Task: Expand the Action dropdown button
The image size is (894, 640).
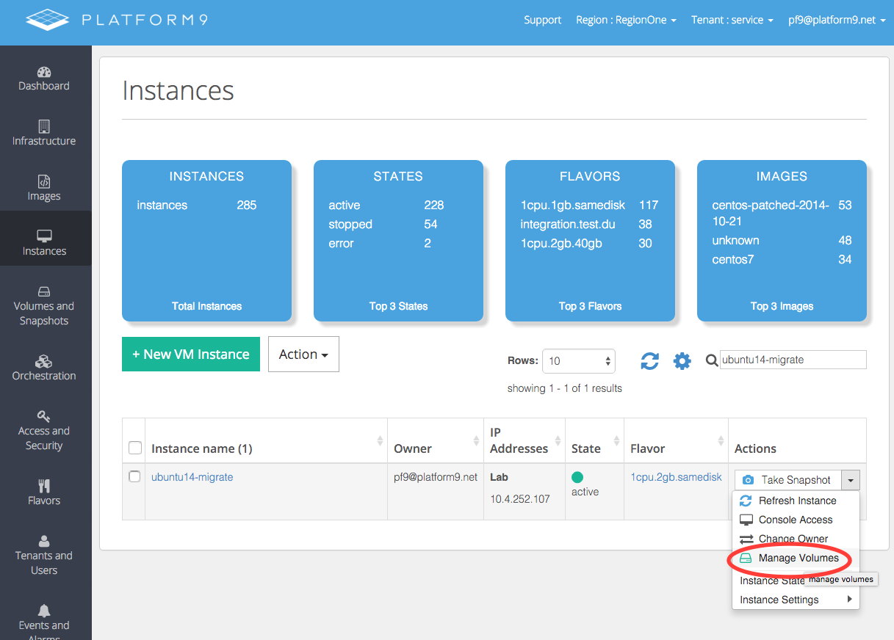Action: [303, 354]
